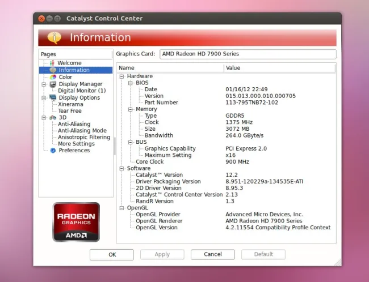Click the Display Options screen icon
Viewport: 369px width, 282px height.
coord(53,97)
